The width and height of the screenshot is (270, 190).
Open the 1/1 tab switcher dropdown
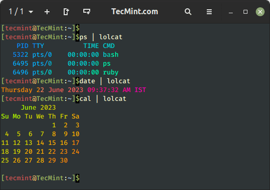(21, 12)
